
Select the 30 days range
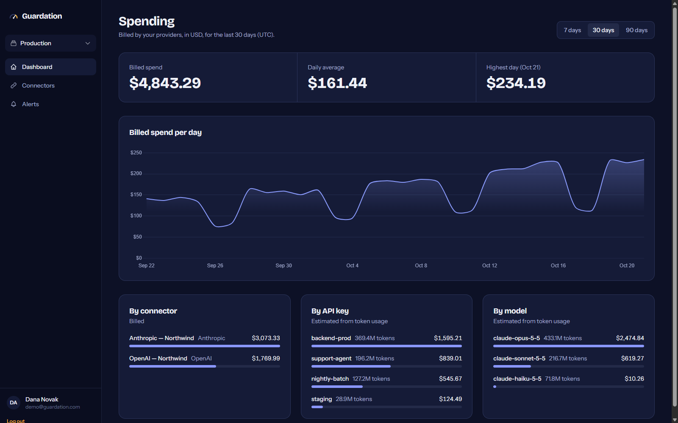603,30
